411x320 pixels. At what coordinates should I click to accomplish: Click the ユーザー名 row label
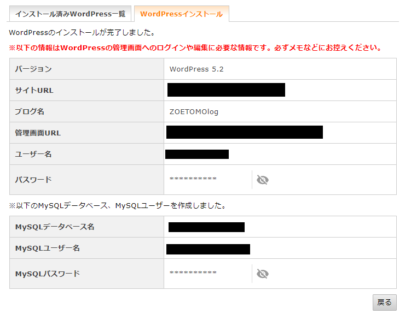pos(33,154)
